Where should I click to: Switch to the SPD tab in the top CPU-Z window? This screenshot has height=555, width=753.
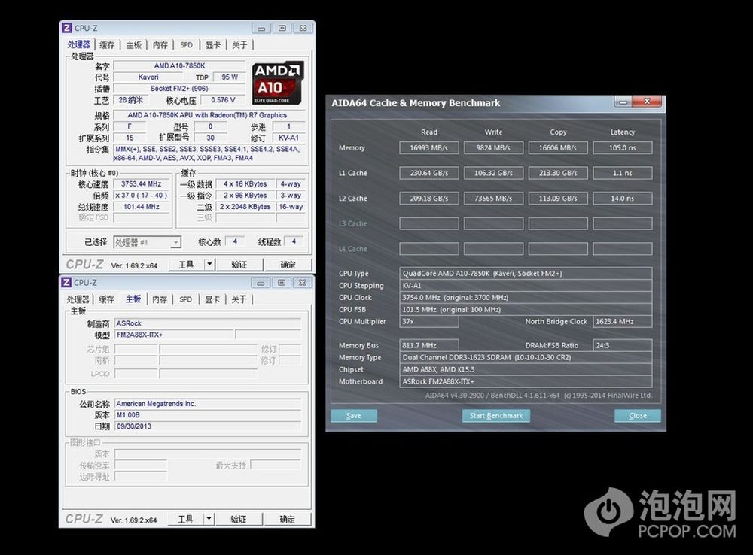[x=186, y=44]
